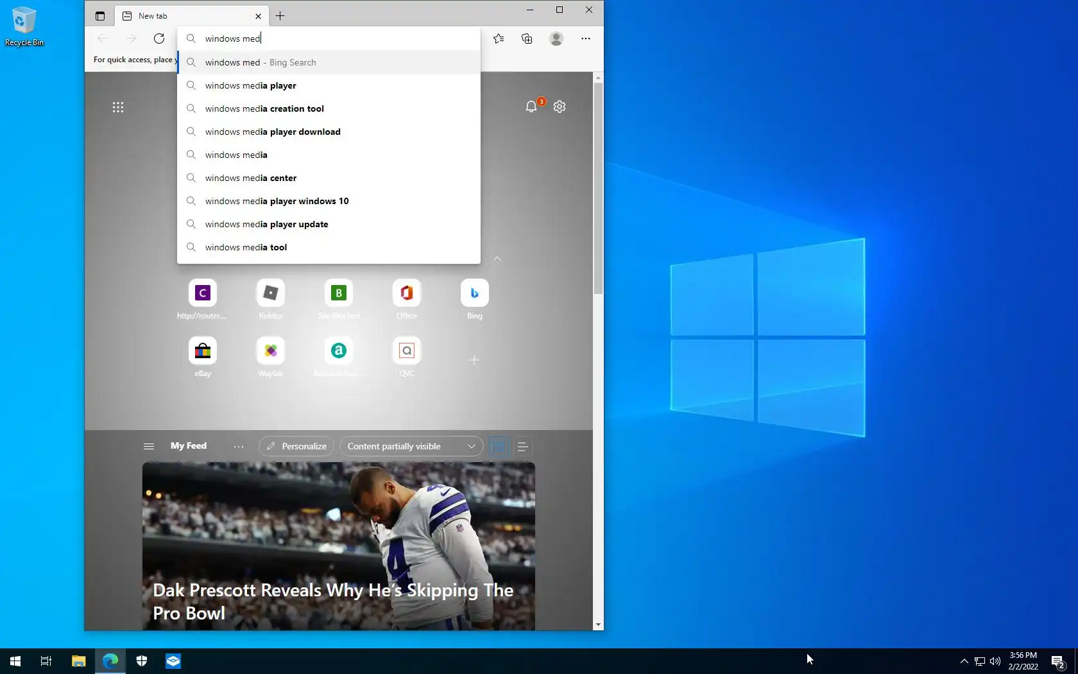Add a new quick link site

pyautogui.click(x=474, y=360)
